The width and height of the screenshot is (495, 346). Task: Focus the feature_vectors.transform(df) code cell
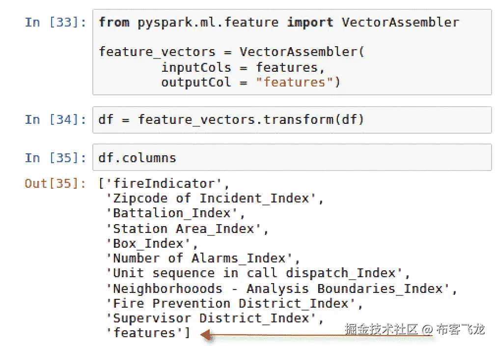(x=292, y=119)
